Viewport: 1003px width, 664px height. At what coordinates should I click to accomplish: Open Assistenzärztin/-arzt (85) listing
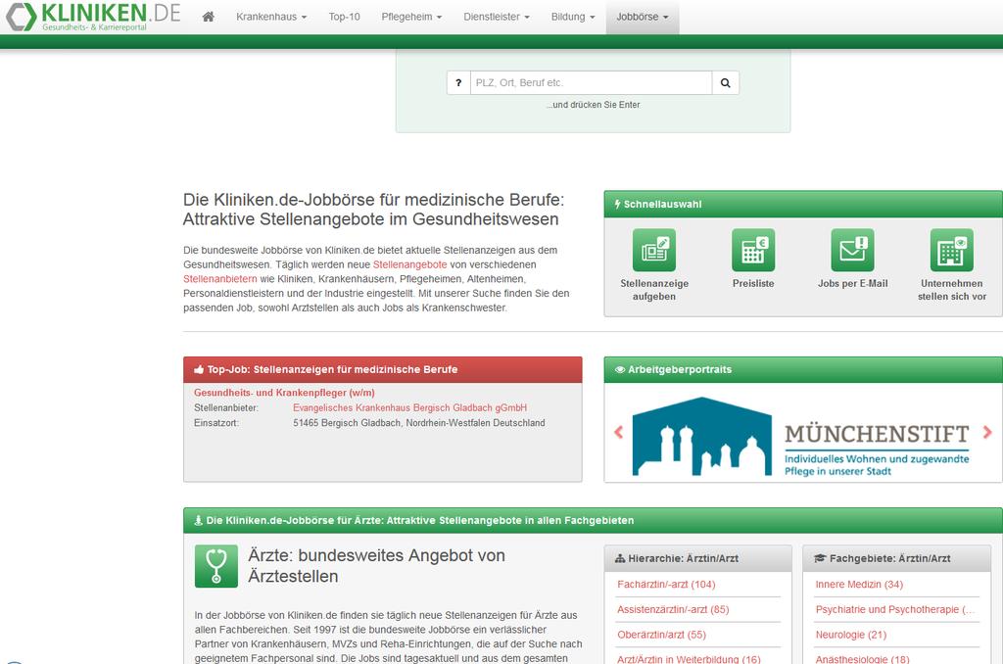tap(673, 609)
